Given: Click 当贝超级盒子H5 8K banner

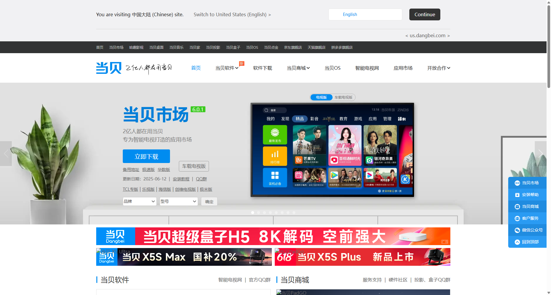Looking at the screenshot, I should [273, 236].
